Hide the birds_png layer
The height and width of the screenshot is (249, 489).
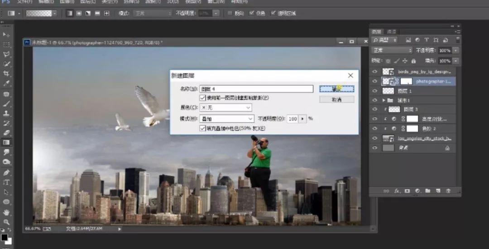point(374,71)
